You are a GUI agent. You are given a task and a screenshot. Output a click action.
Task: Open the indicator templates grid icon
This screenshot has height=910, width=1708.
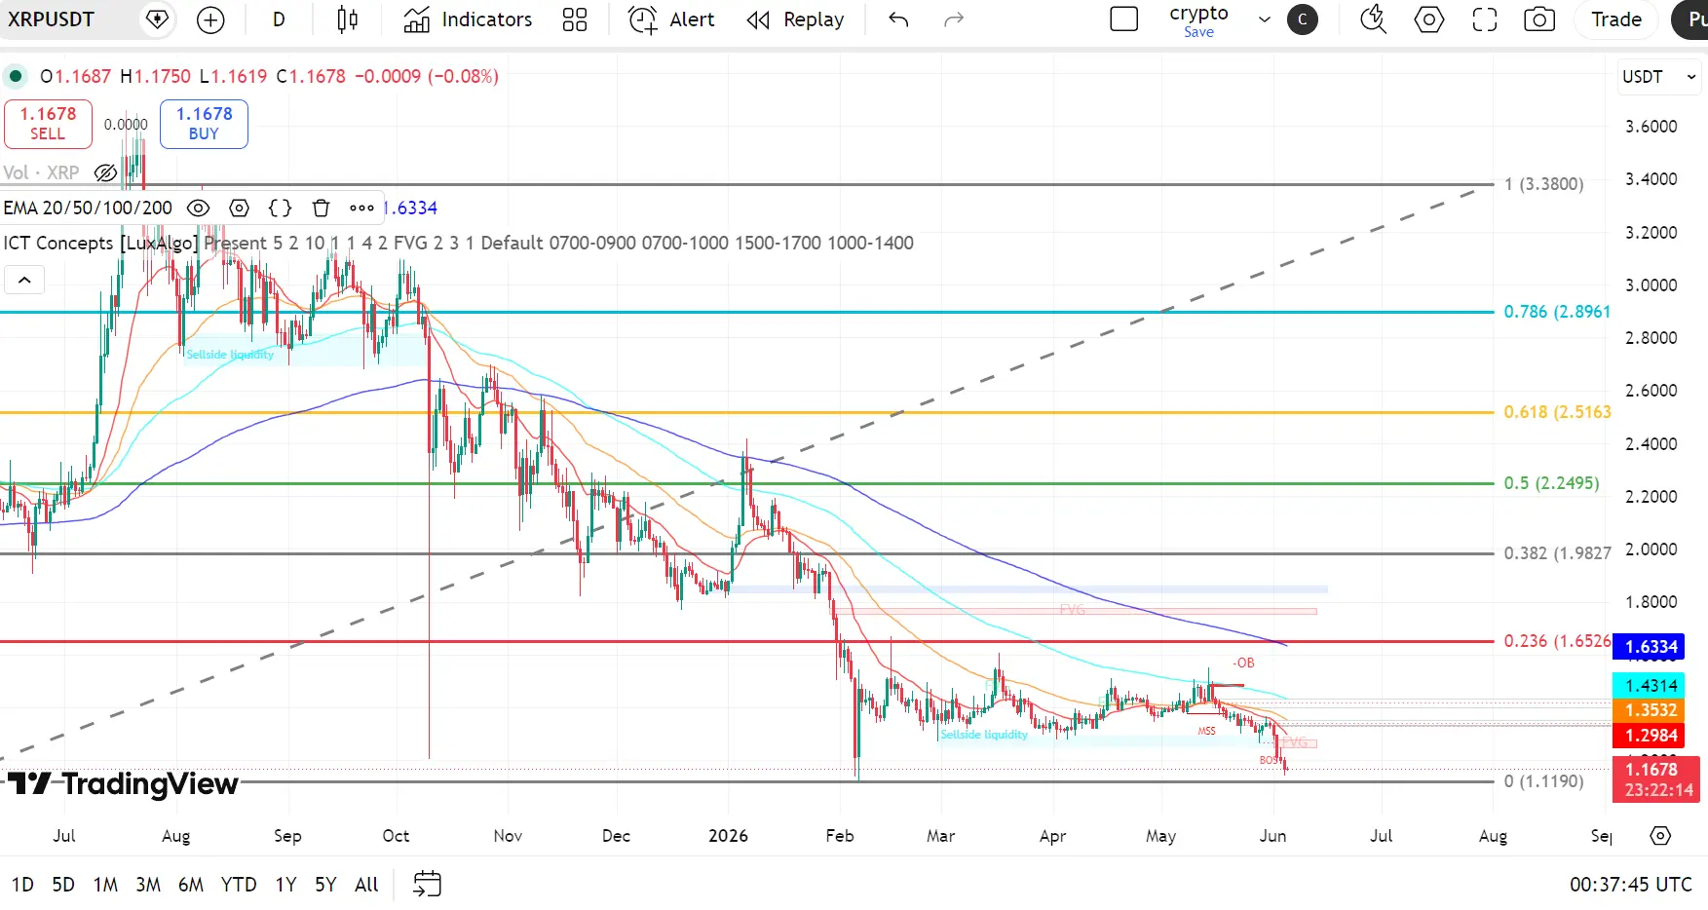(575, 19)
